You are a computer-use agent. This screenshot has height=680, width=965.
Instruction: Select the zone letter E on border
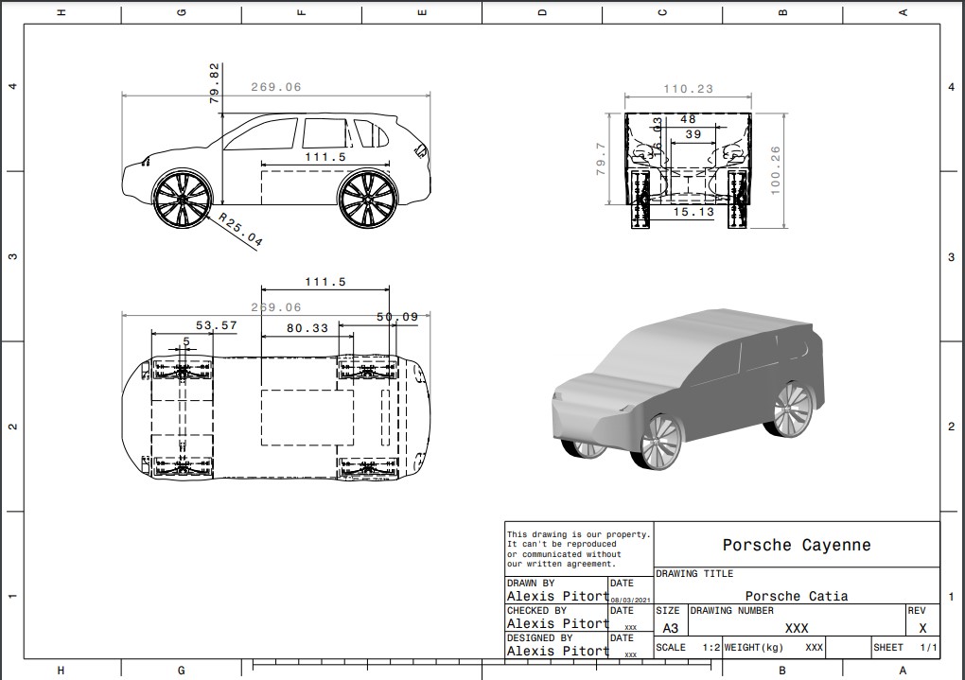pyautogui.click(x=422, y=12)
